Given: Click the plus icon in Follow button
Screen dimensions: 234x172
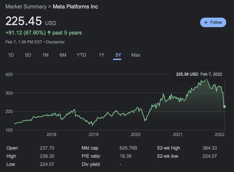Looking at the screenshot, I should [x=206, y=22].
